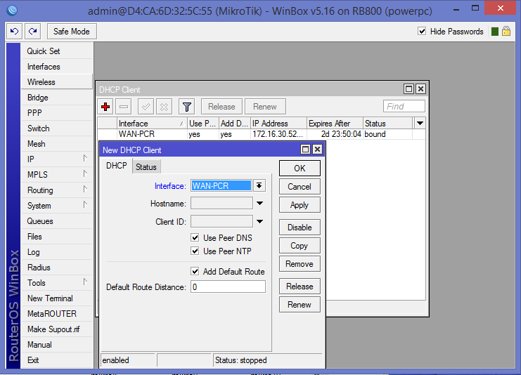Switch to the Status tab

(x=146, y=167)
